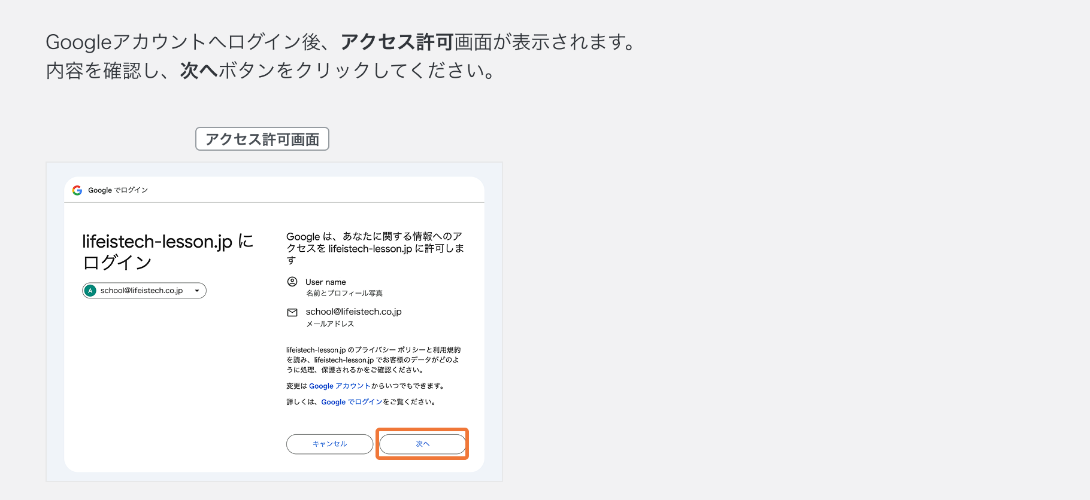Select the 'User name' permission entry
Viewport: 1090px width, 500px height.
[326, 282]
